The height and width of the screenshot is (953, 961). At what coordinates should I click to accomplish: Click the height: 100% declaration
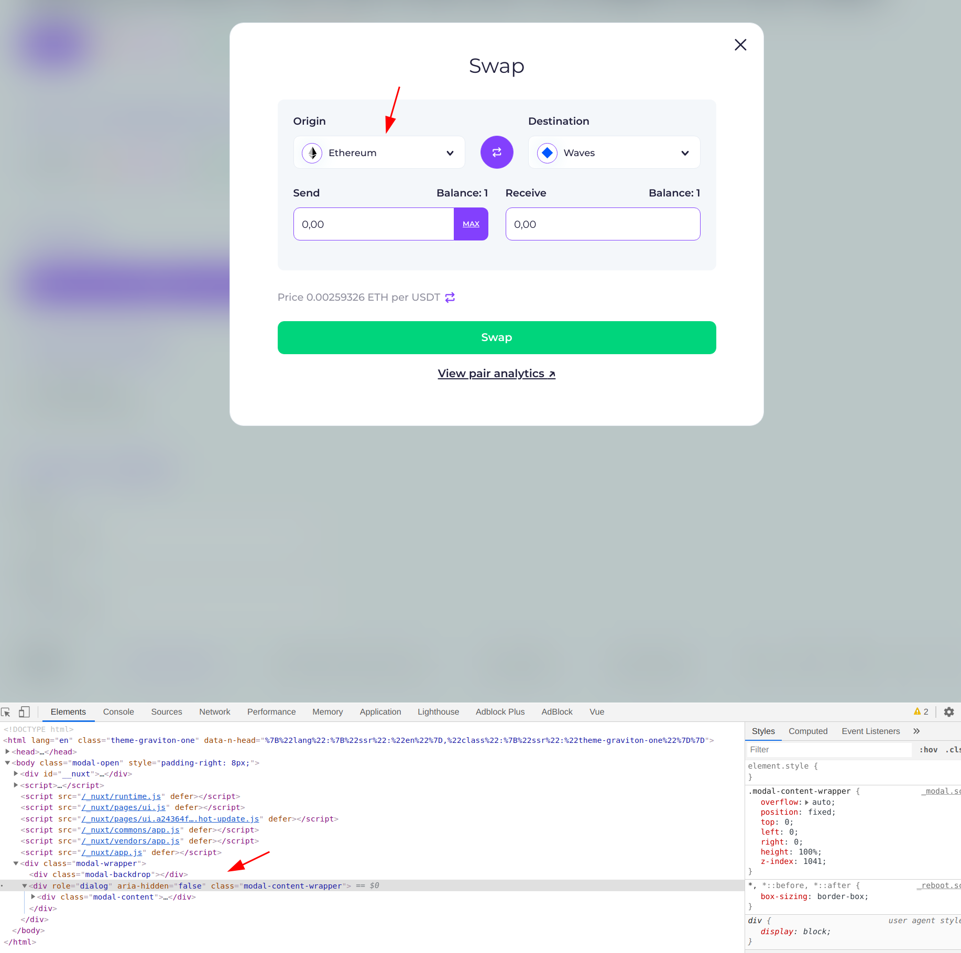[791, 852]
